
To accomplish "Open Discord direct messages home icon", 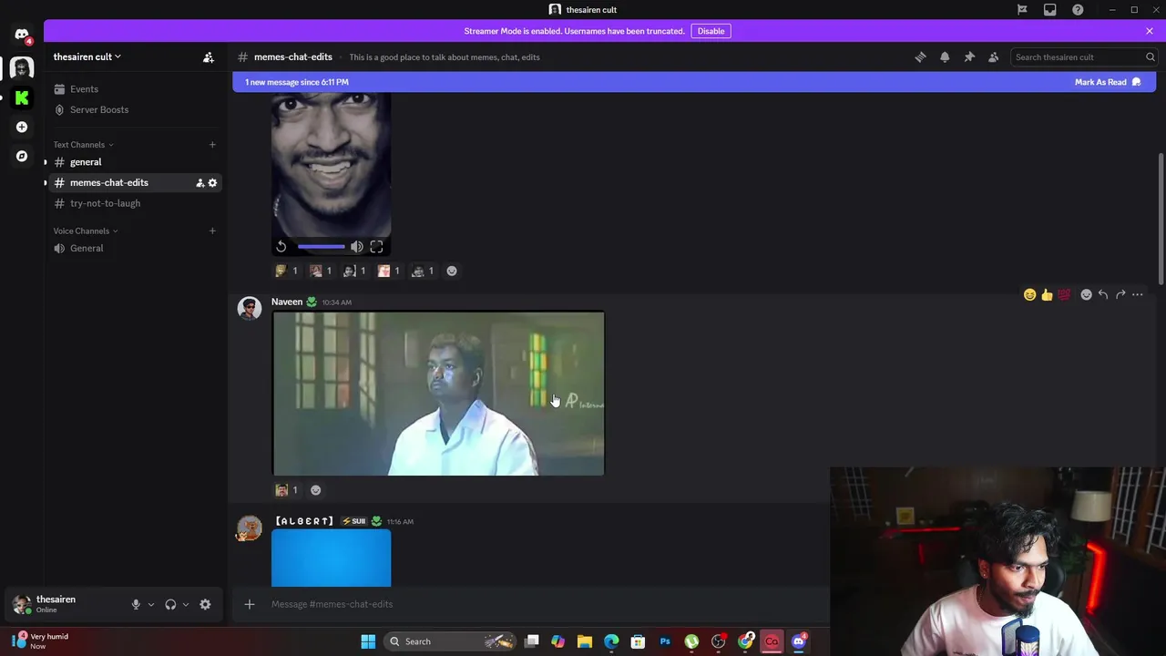I will (22, 35).
